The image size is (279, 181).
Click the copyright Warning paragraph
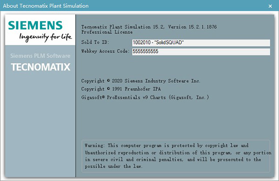[x=178, y=156]
